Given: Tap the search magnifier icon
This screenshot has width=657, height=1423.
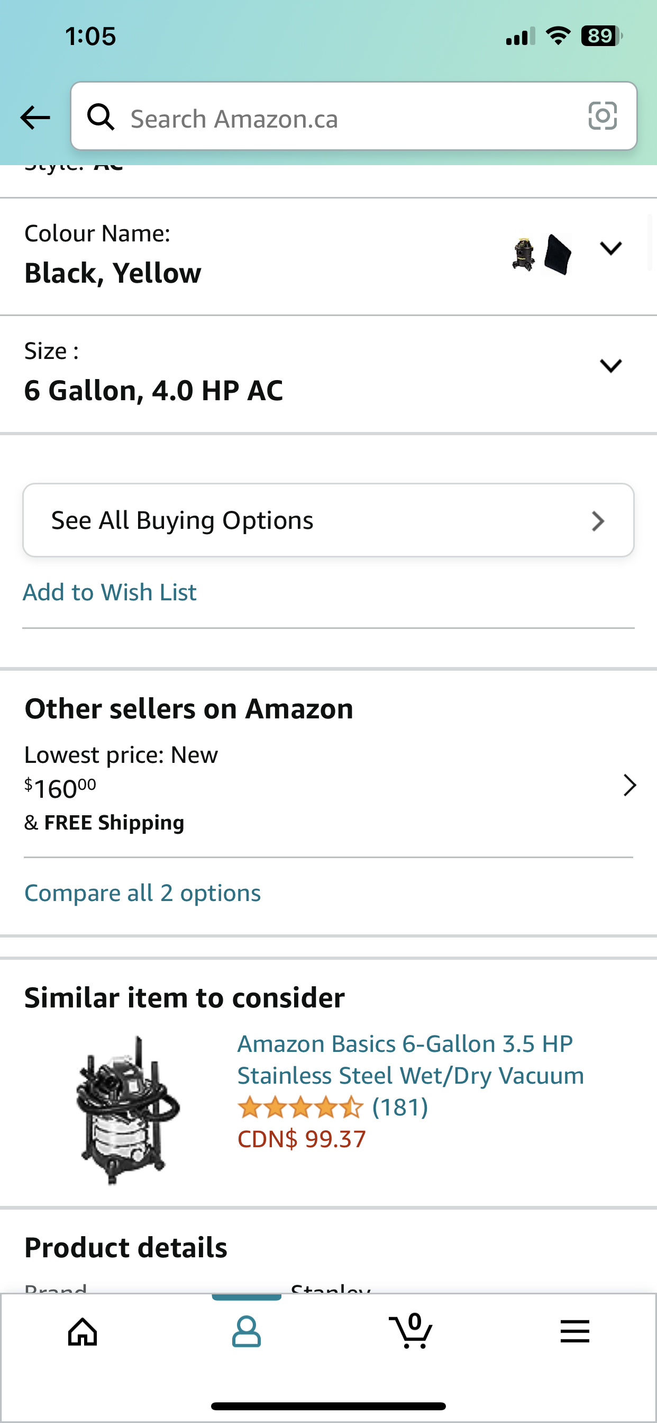Looking at the screenshot, I should tap(101, 117).
